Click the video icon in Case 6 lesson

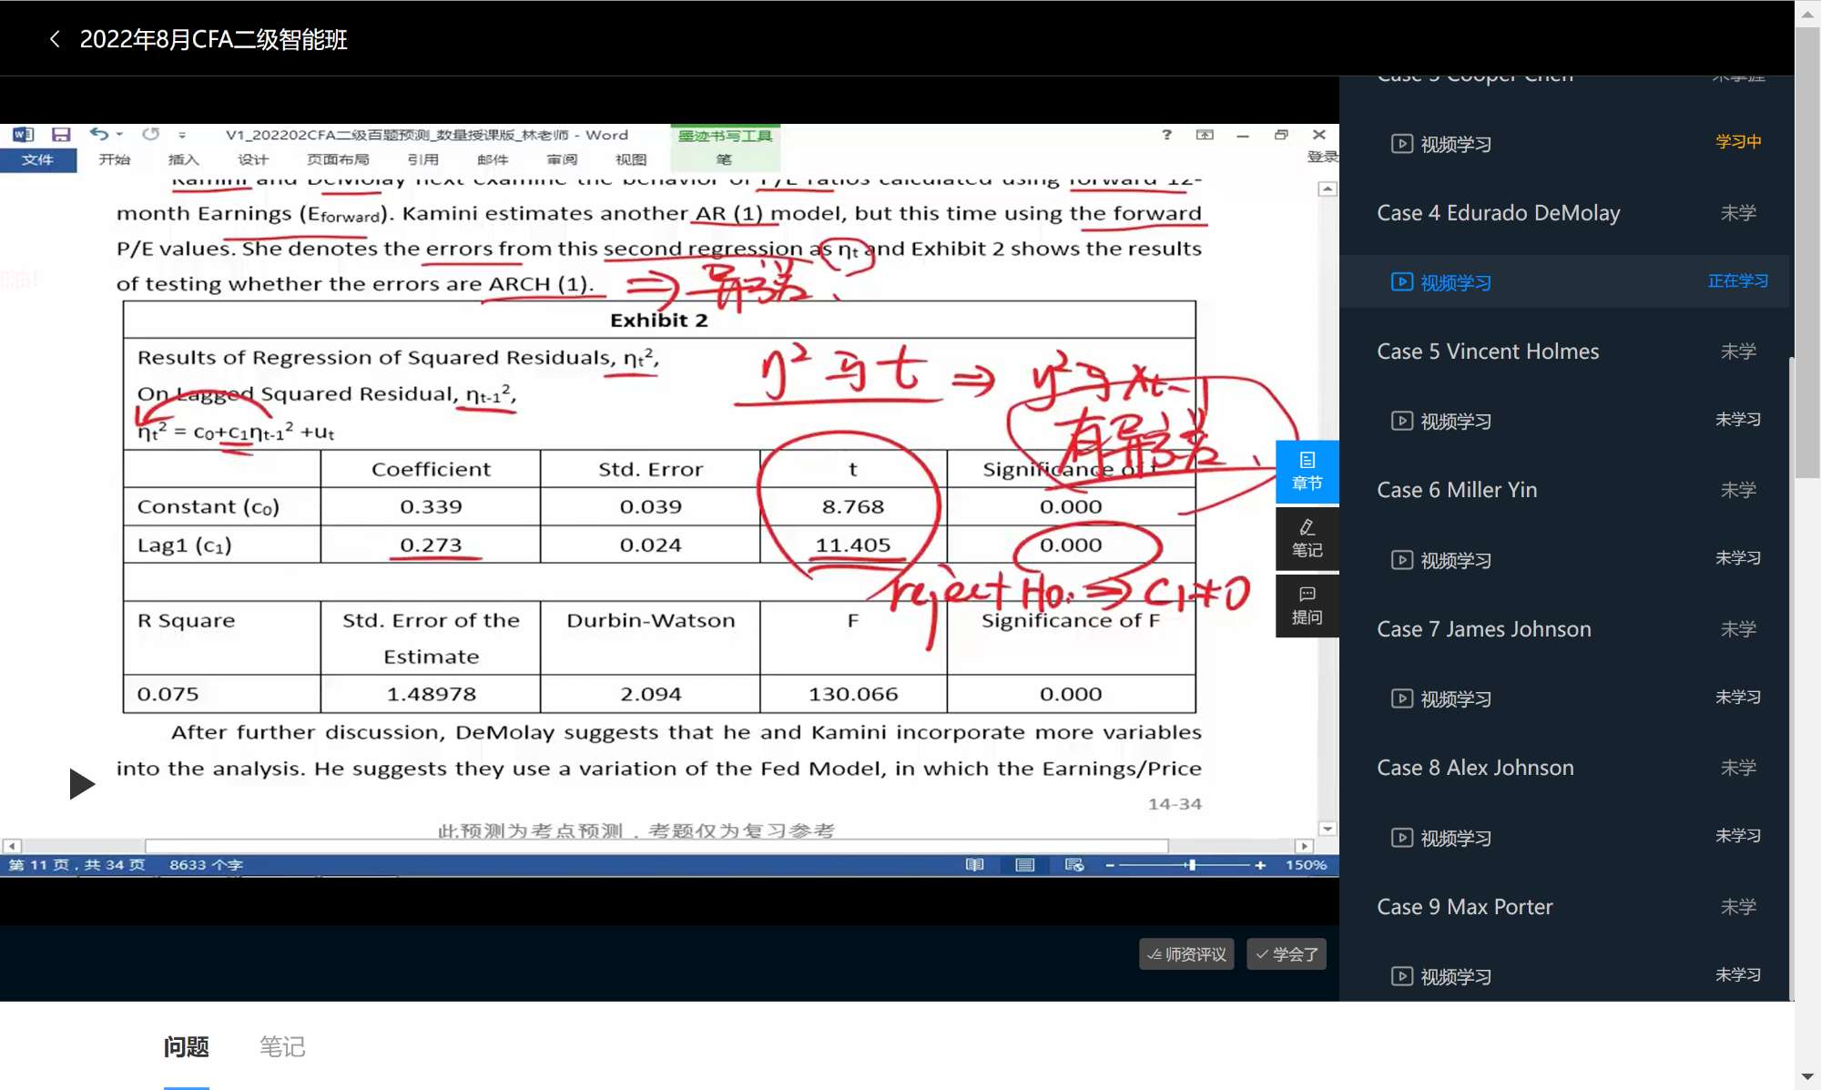[1402, 560]
